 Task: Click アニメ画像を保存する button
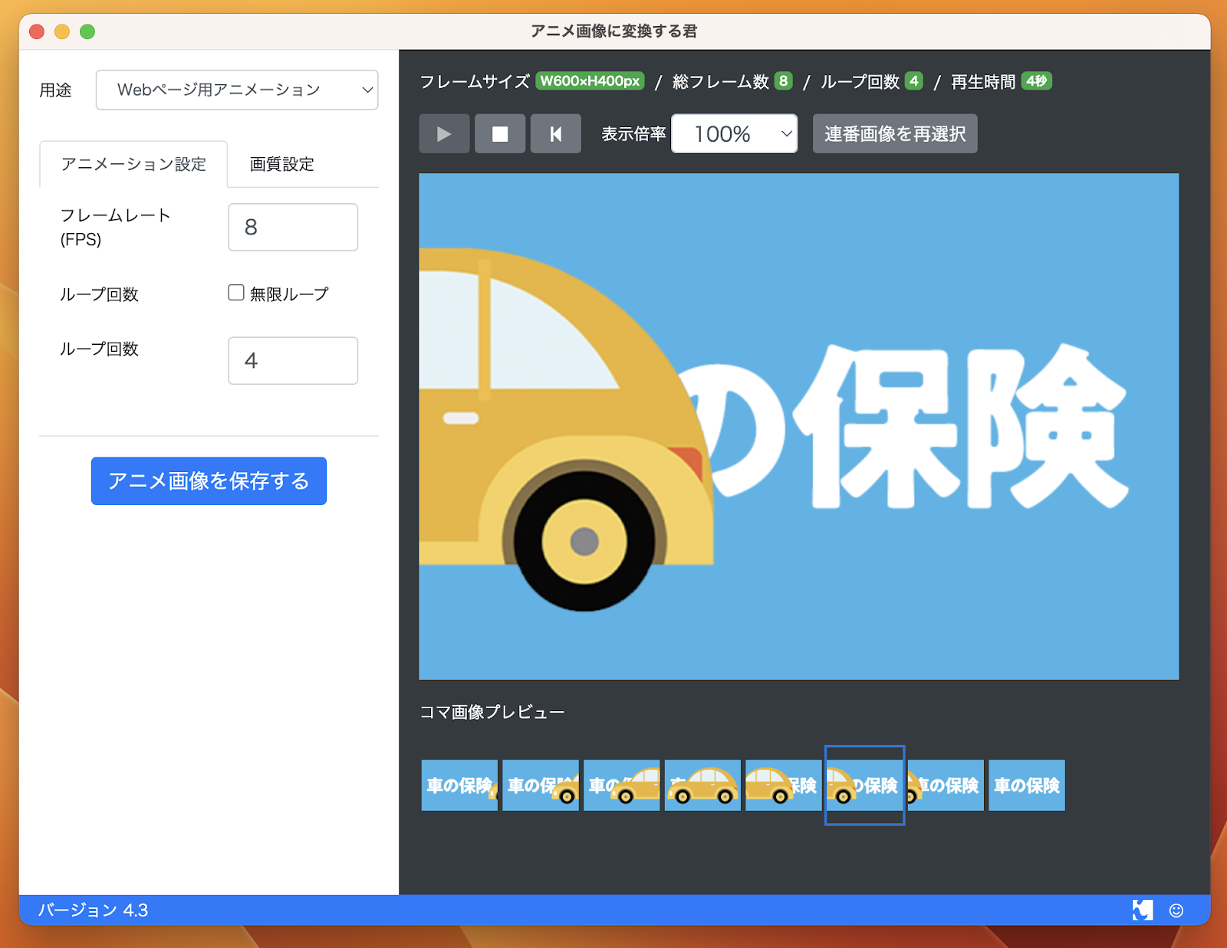[x=209, y=481]
